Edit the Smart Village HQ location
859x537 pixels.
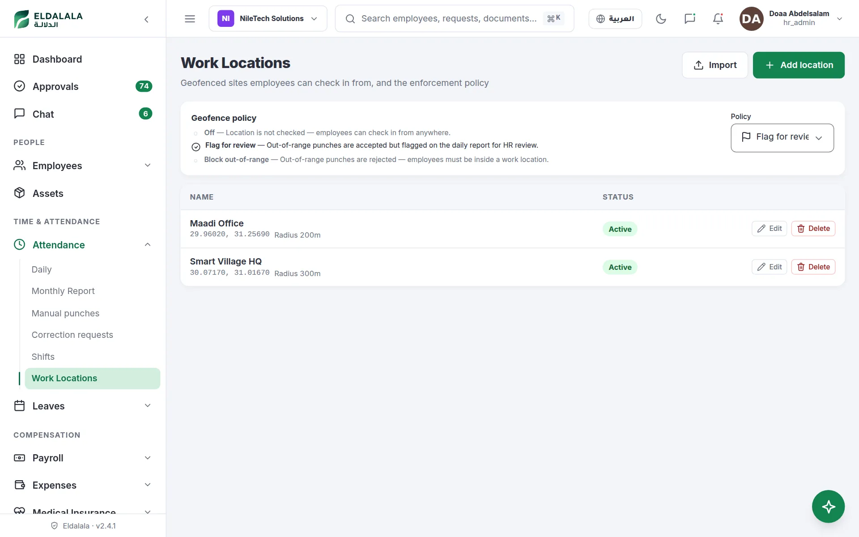[x=769, y=267]
